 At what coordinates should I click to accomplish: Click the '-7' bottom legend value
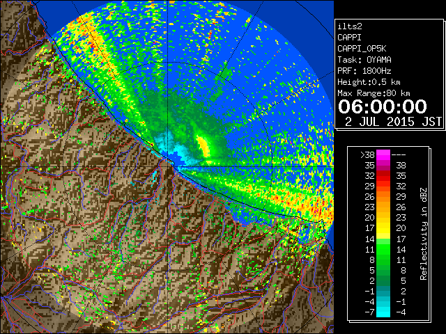point(369,312)
